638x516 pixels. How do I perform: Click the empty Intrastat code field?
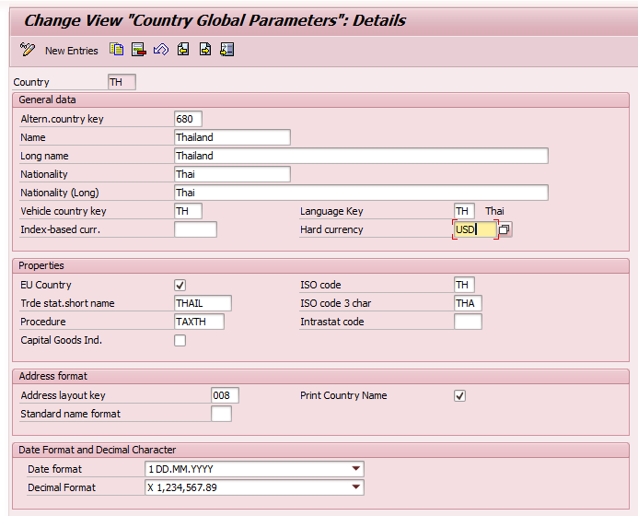(x=468, y=322)
